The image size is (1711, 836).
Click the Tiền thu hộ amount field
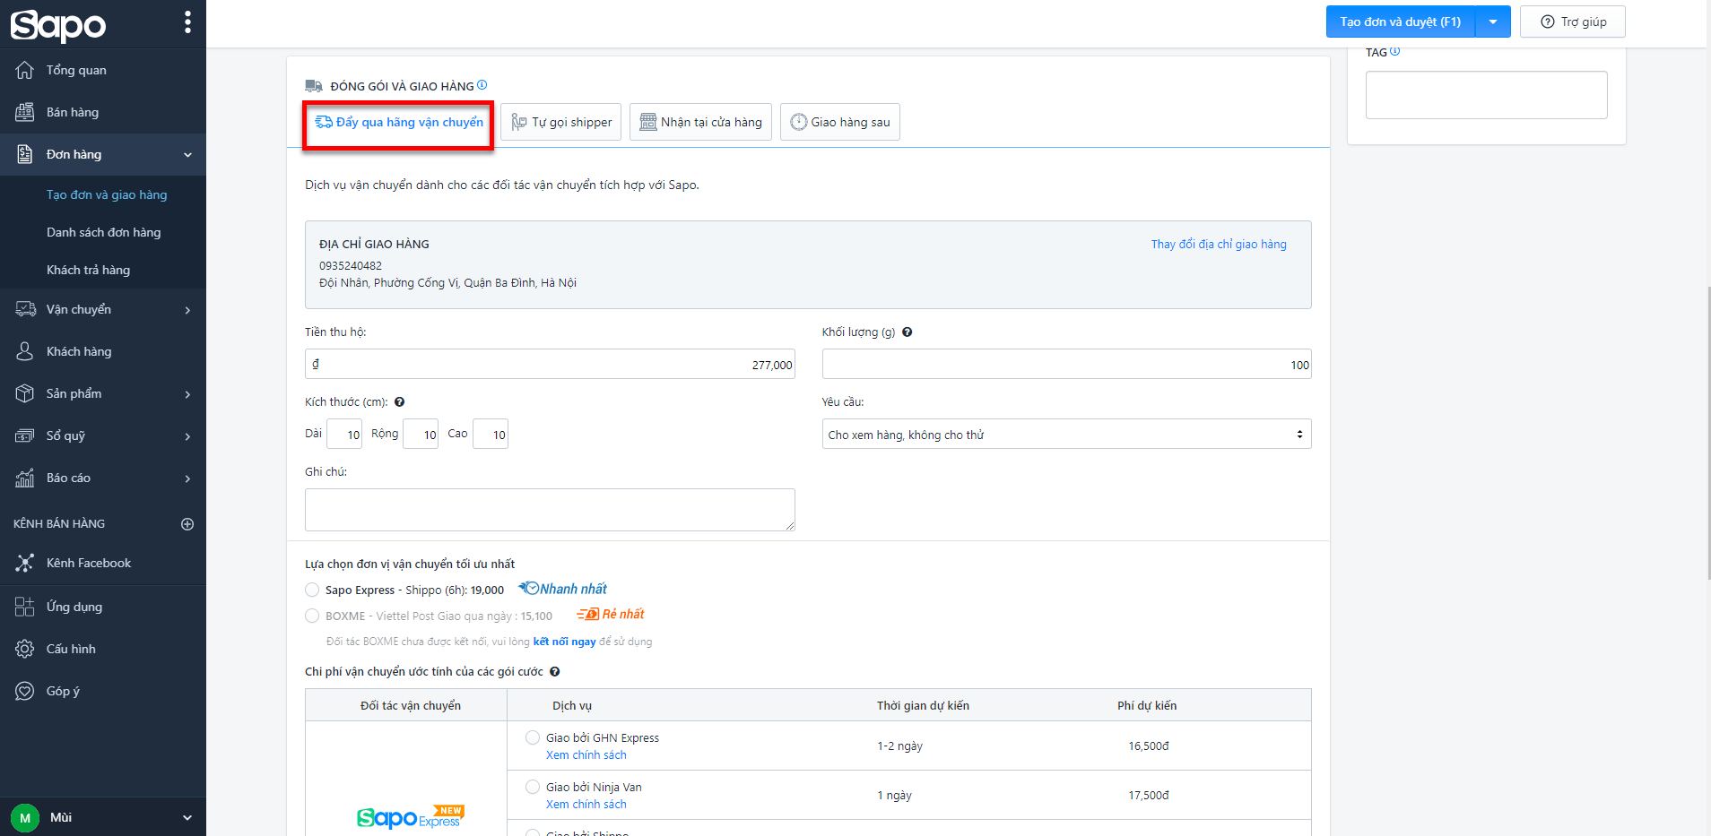click(x=550, y=365)
